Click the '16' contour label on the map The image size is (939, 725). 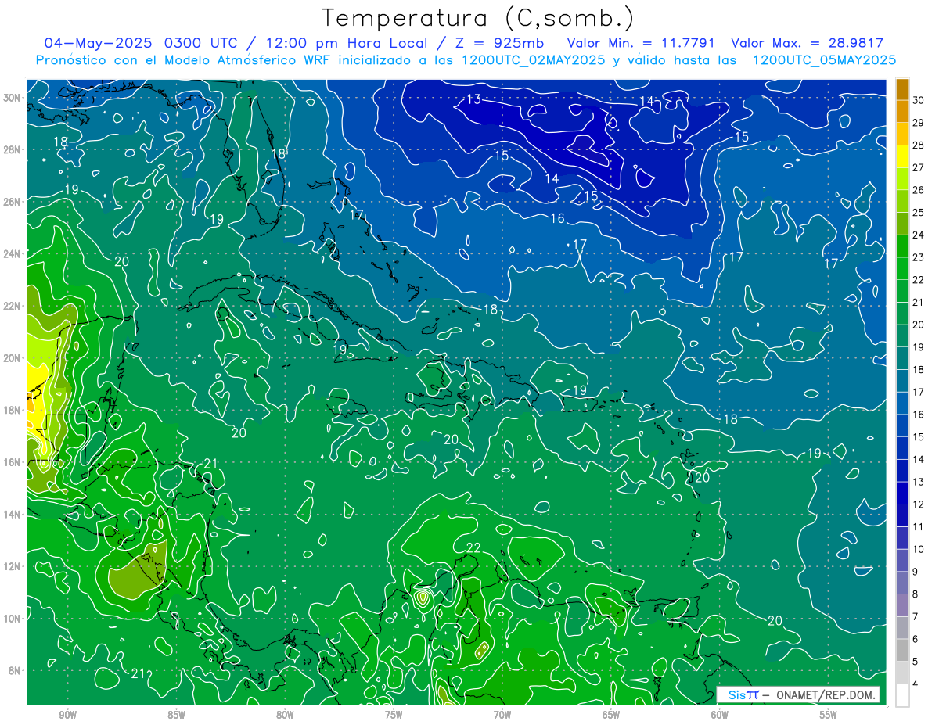557,218
